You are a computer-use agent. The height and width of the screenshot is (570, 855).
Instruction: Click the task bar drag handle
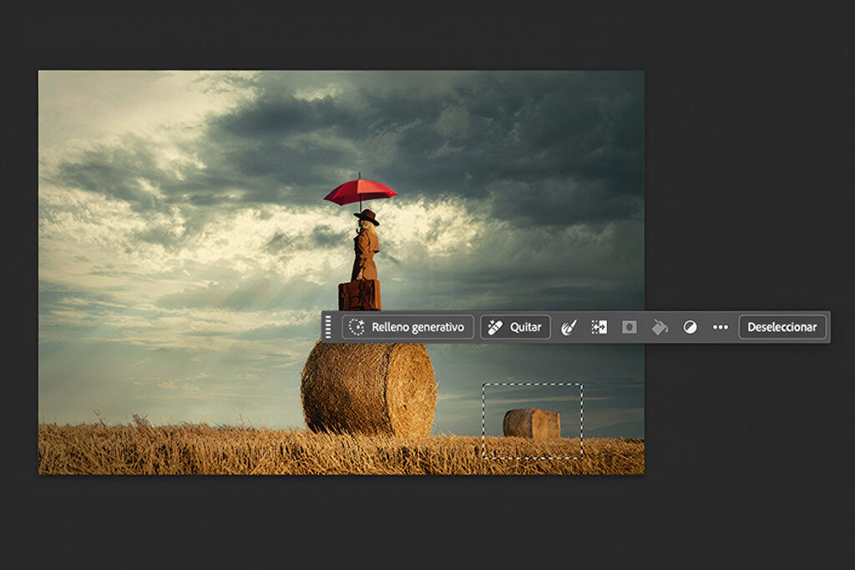[x=328, y=327]
